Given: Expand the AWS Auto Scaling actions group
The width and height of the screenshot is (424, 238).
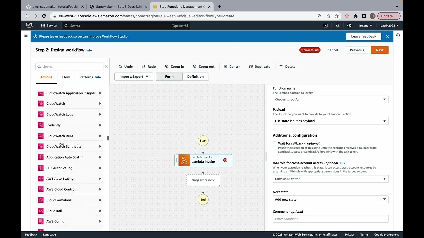Looking at the screenshot, I should point(100,179).
